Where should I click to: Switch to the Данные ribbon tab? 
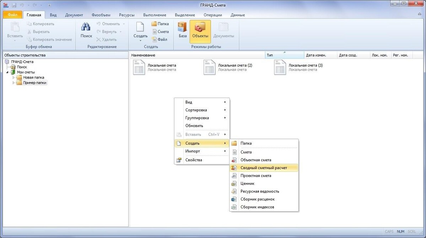tap(238, 15)
